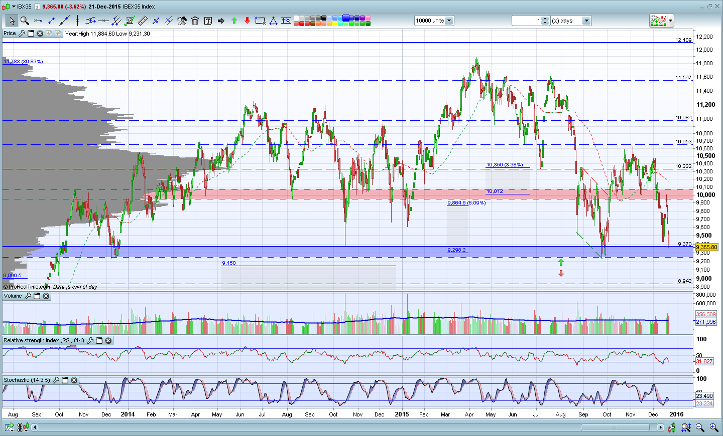Select the black right arrow tool
Image resolution: width=723 pixels, height=436 pixels.
tap(221, 21)
